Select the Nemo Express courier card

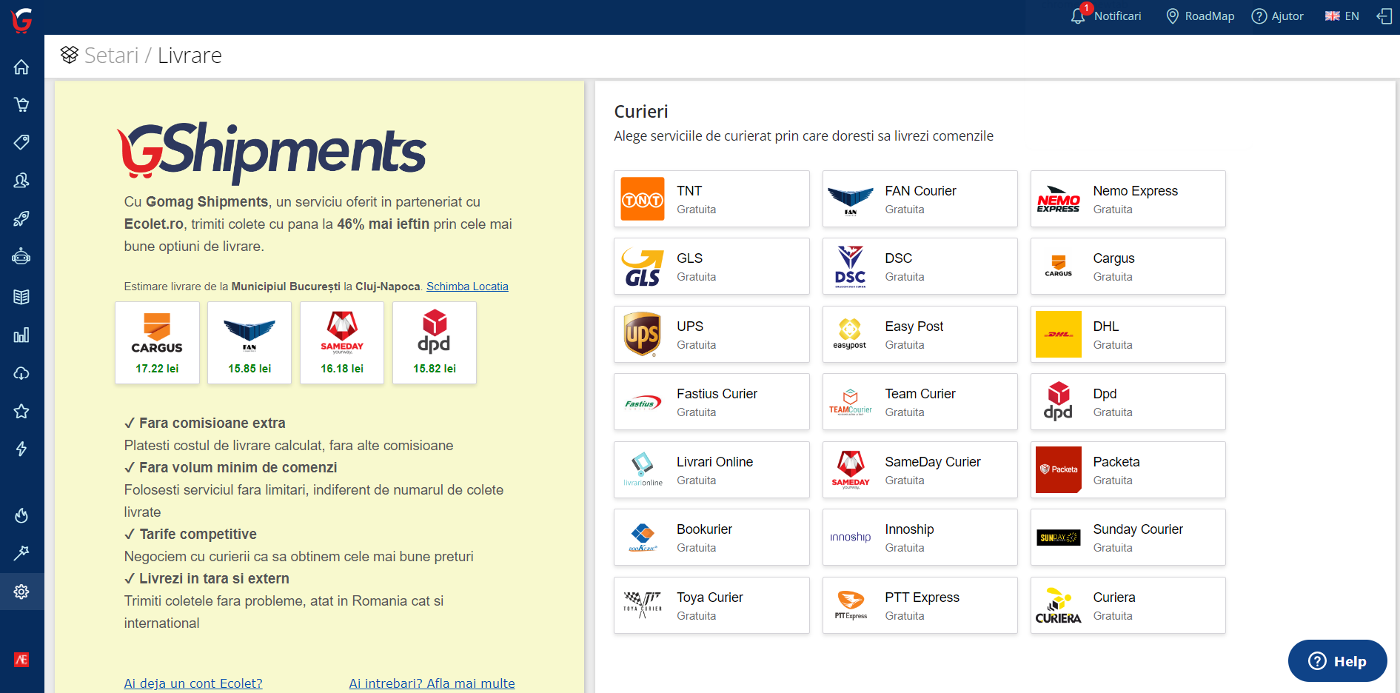tap(1128, 199)
